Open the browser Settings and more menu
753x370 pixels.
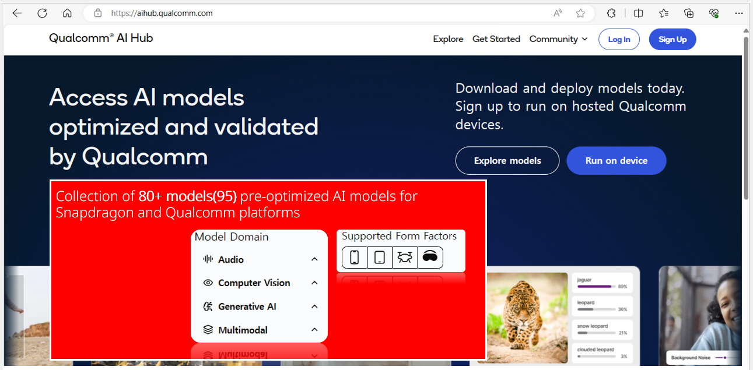pos(739,13)
